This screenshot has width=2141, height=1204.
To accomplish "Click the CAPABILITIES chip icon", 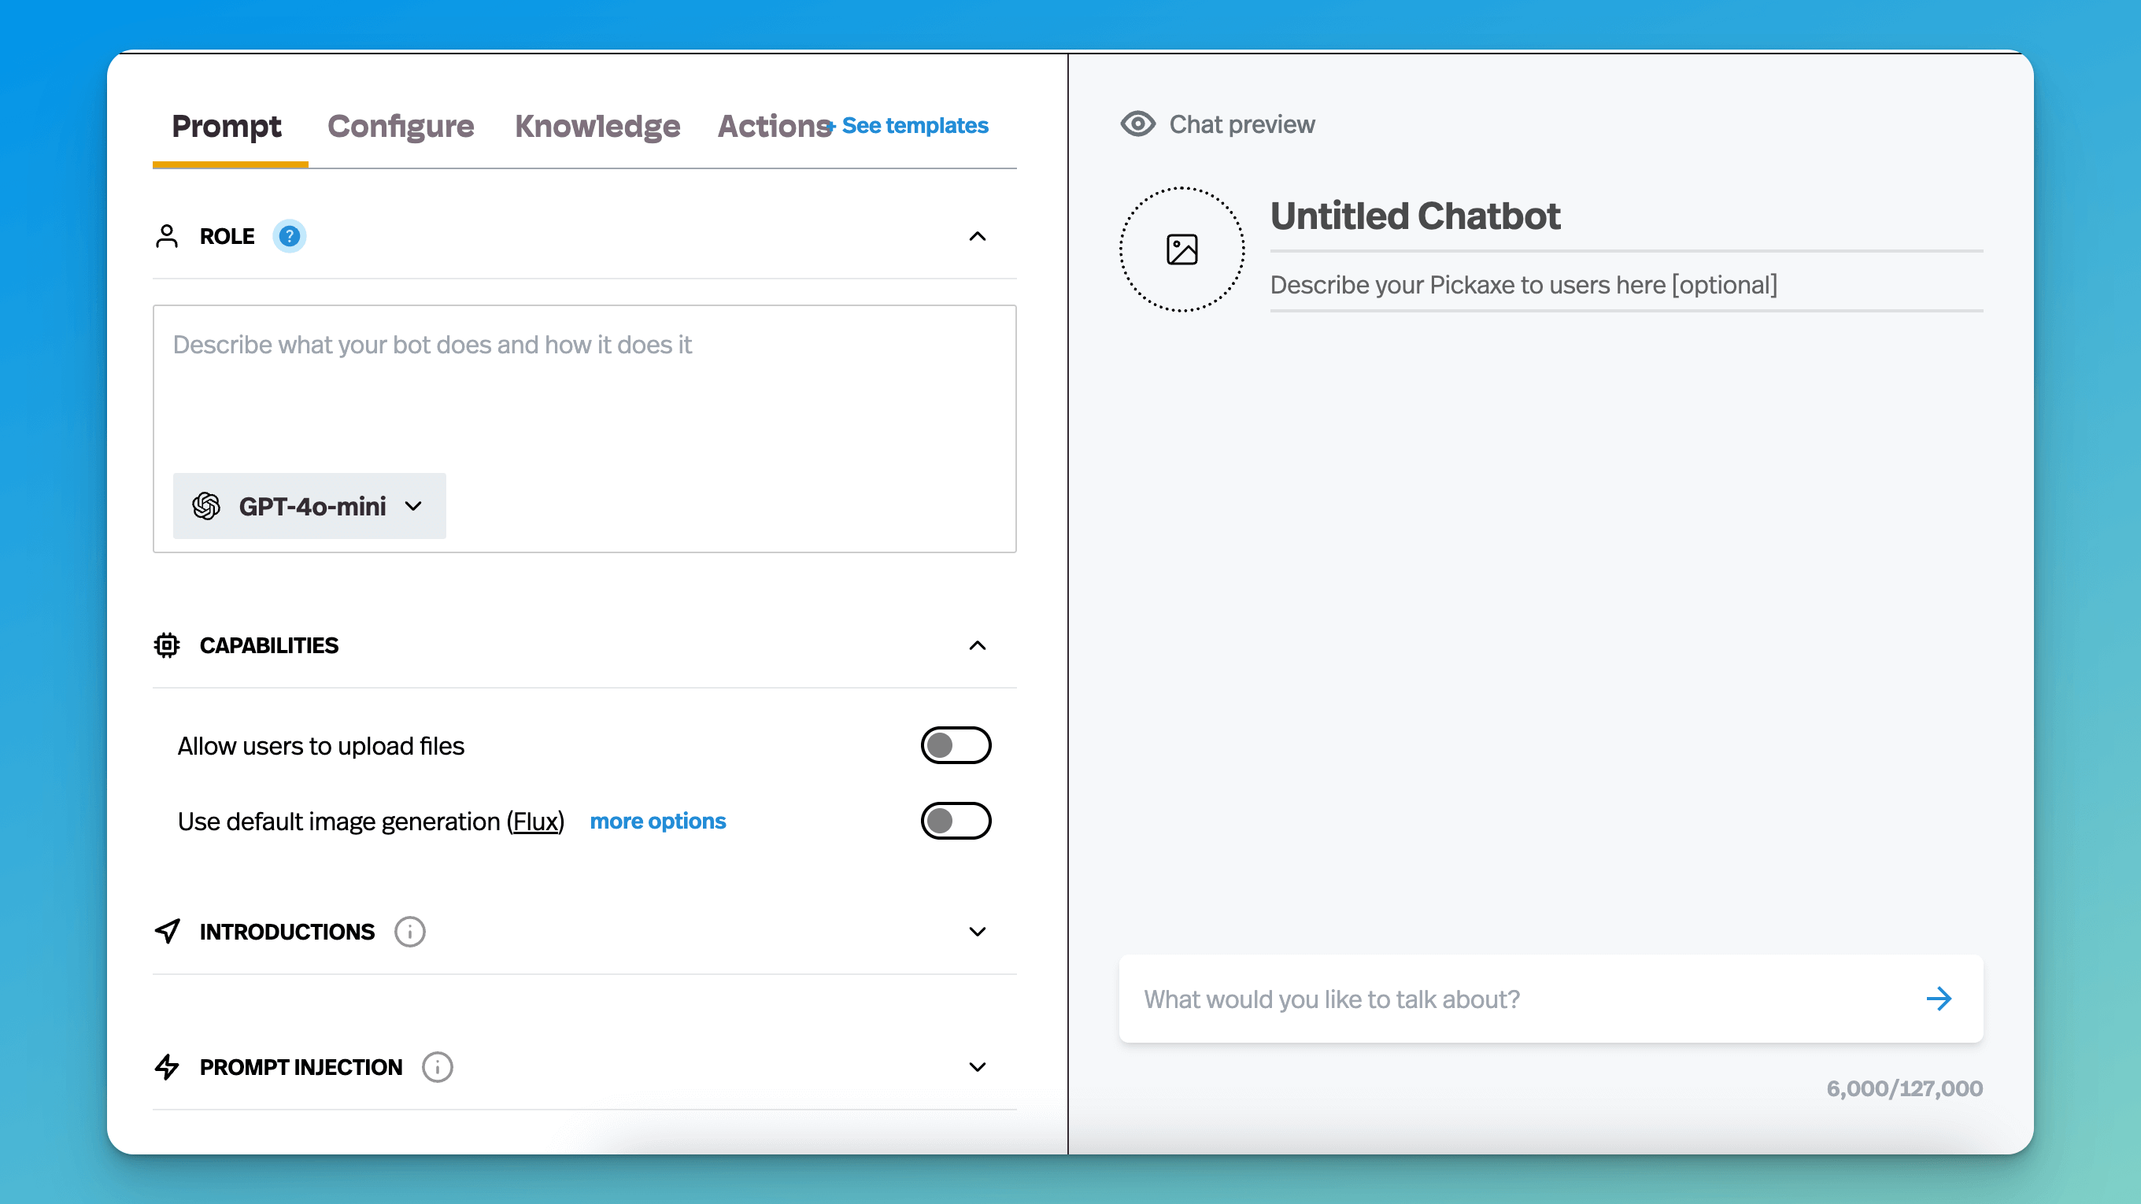I will coord(167,644).
